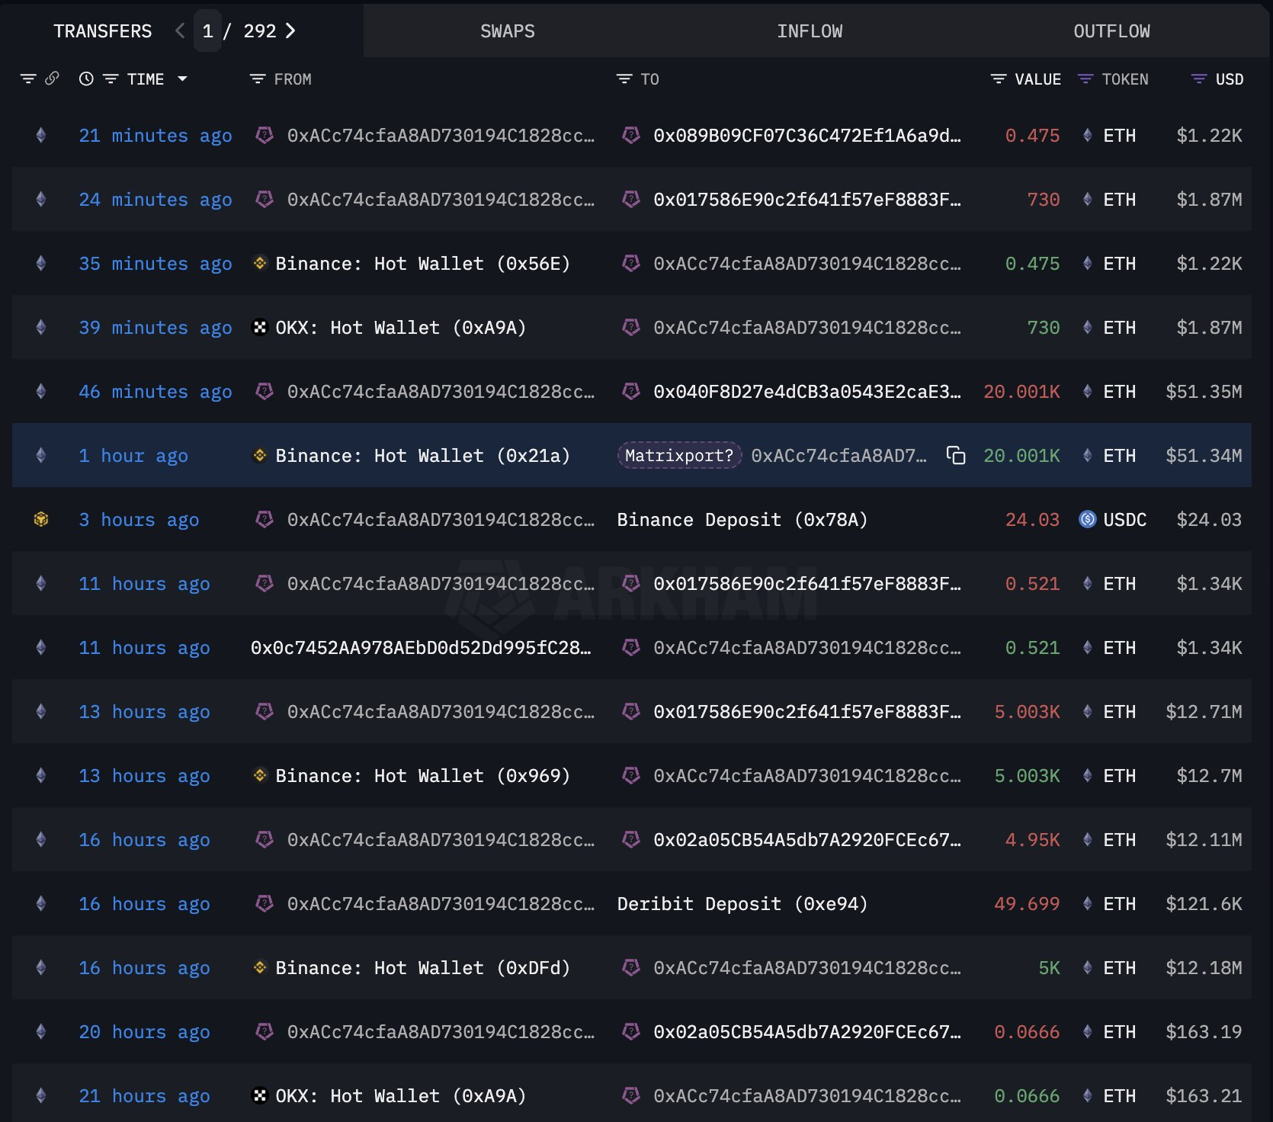This screenshot has width=1273, height=1122.
Task: Click Binance logo icon in 35 minutes row
Action: coord(260,263)
